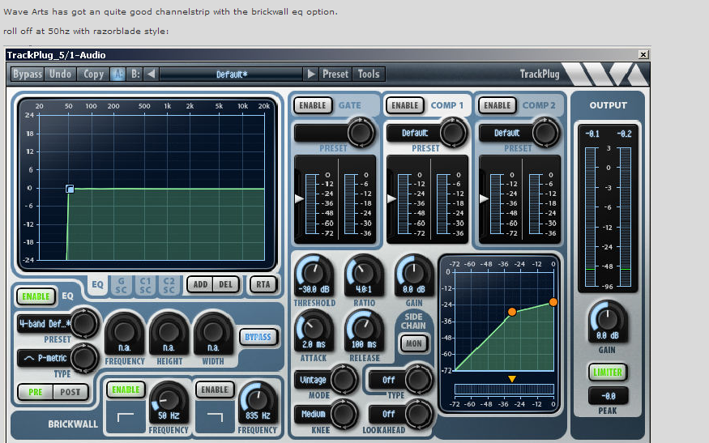This screenshot has width=709, height=443.
Task: Click the compressor Gain knob 0.0 dB
Action: [414, 274]
